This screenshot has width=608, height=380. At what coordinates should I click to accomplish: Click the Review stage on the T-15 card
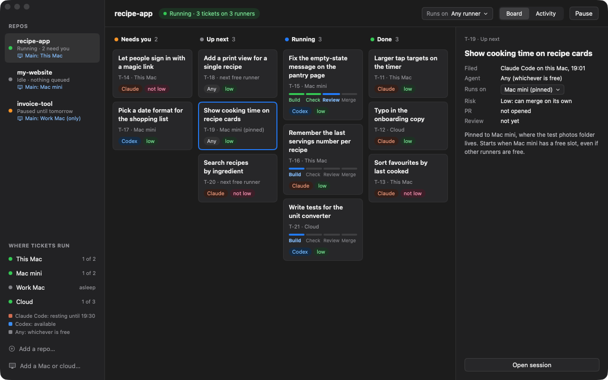click(x=331, y=97)
